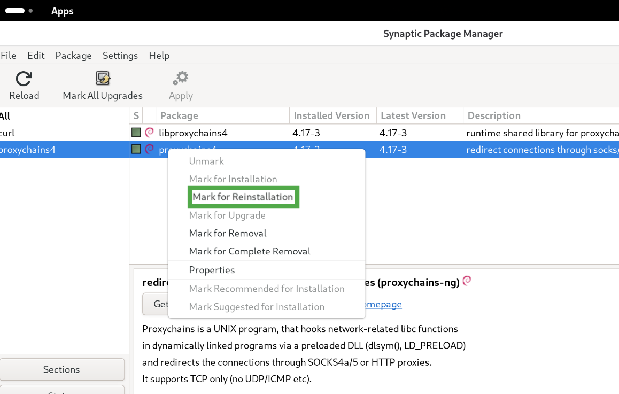Choose Mark for Reinstallation in context menu
This screenshot has width=619, height=394.
pos(243,197)
